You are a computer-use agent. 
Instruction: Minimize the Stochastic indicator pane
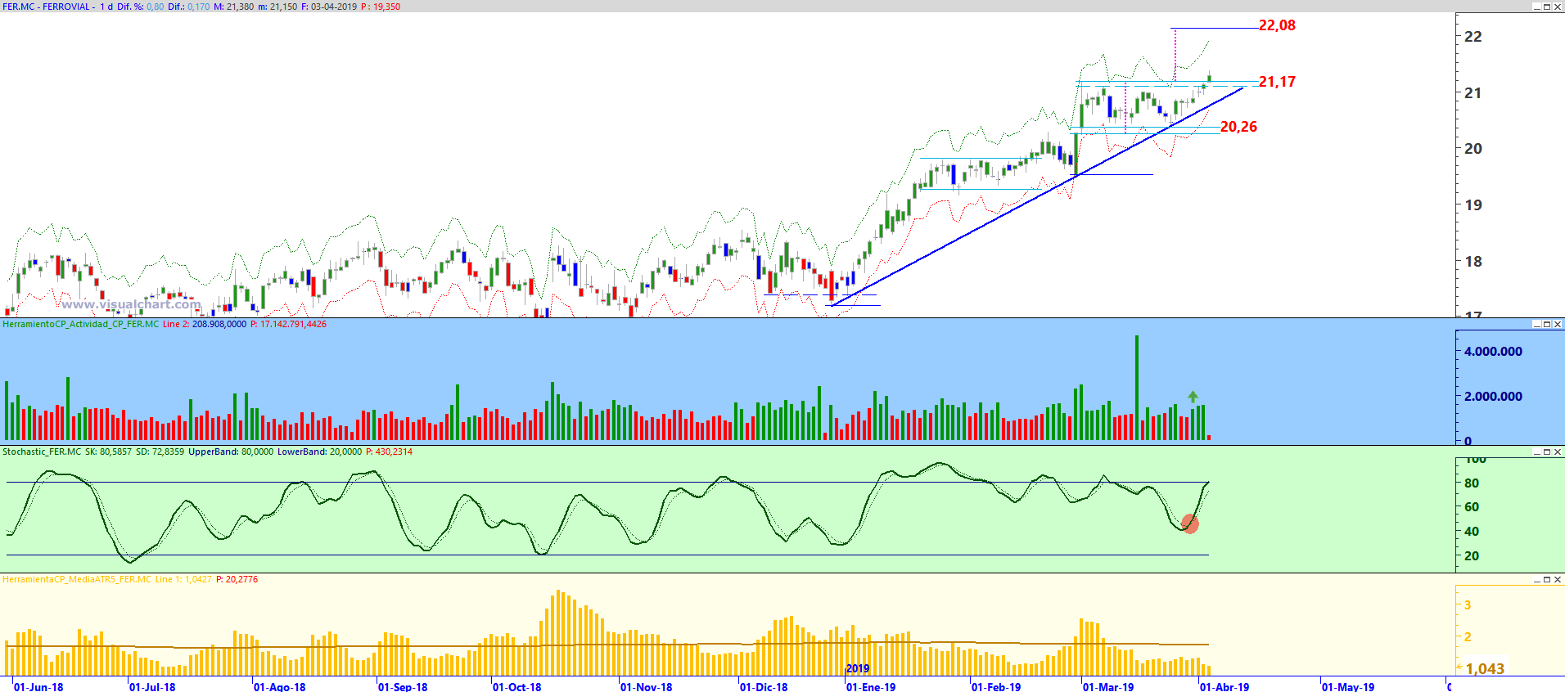(1536, 452)
